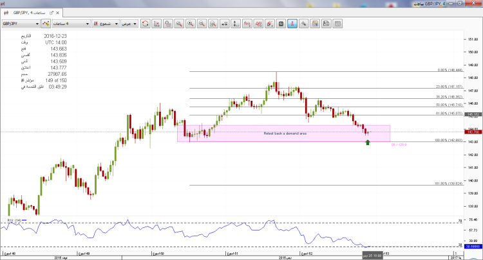
Task: Close the GBP/JPY chart tab
Action: [57, 13]
